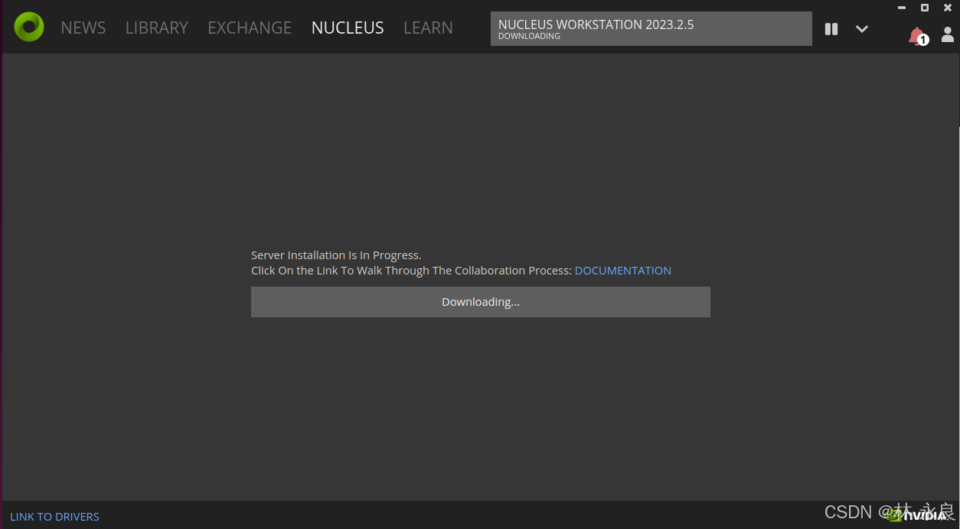Expand the download queue chevron
Screen dimensions: 960x529
tap(862, 29)
